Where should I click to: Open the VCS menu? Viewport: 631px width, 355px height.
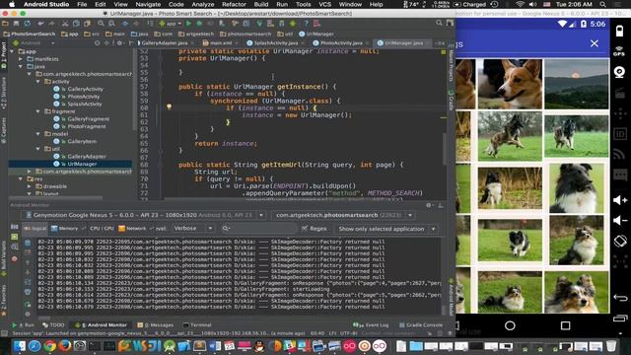pyautogui.click(x=324, y=4)
